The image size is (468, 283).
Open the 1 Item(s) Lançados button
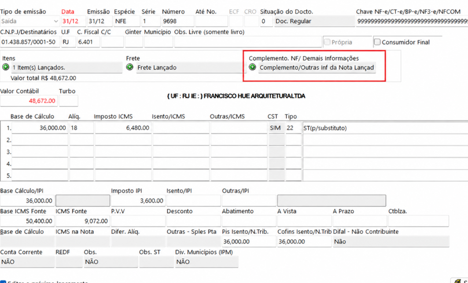point(66,68)
